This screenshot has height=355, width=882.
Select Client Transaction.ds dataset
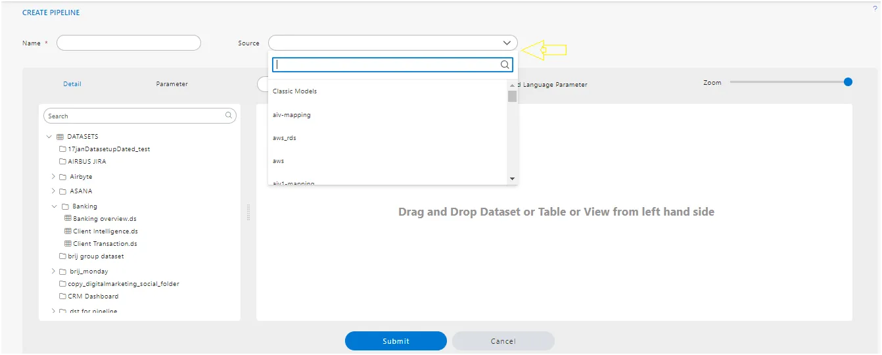click(105, 244)
